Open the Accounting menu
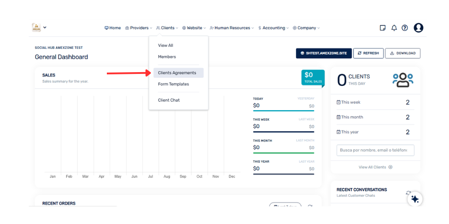Viewport: 449px width, 224px height. 273,28
